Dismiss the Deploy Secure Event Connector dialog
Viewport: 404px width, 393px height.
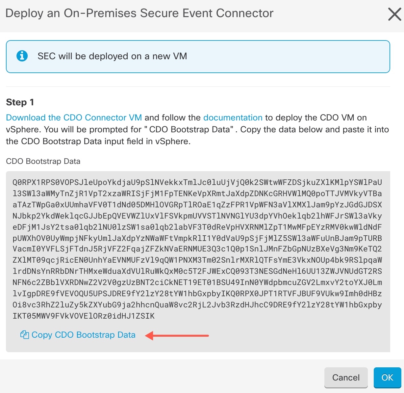394,14
